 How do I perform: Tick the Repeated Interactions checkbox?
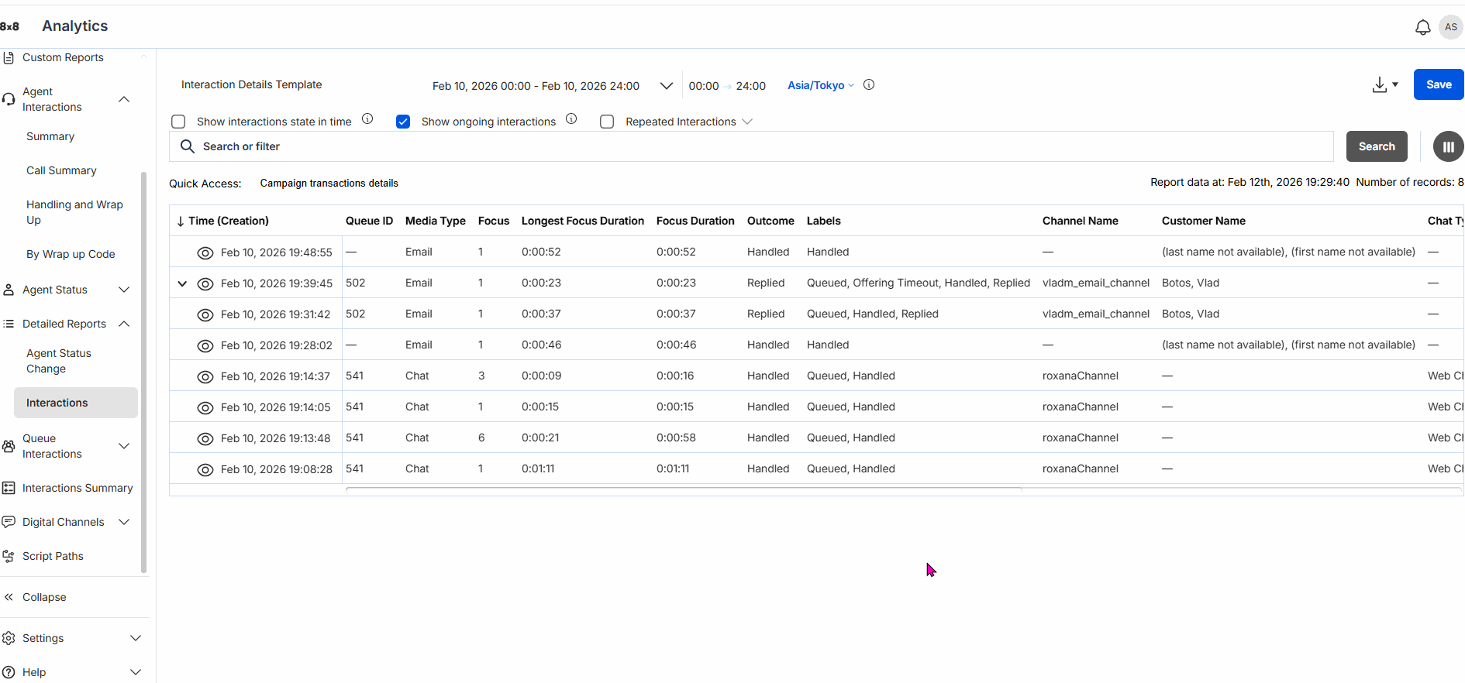(607, 122)
